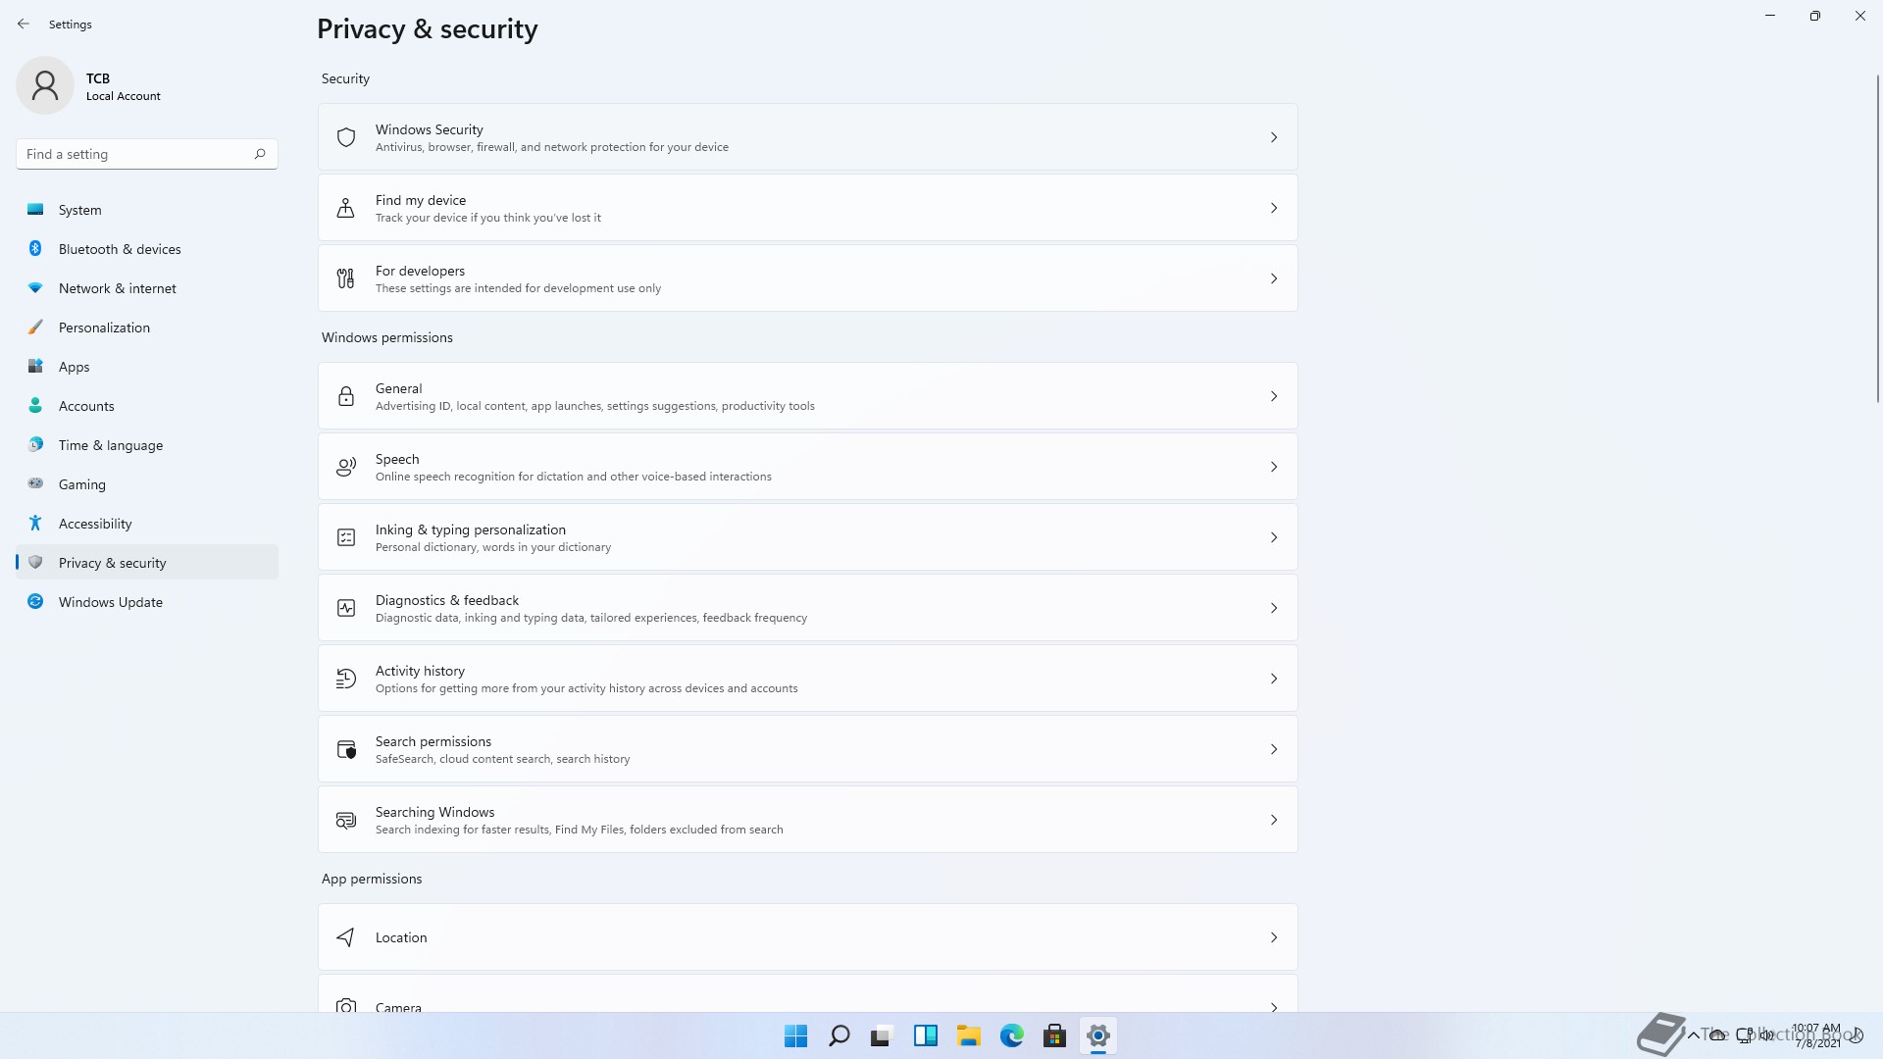Viewport: 1883px width, 1059px height.
Task: Click the Inking & typing personalization icon
Action: (346, 537)
